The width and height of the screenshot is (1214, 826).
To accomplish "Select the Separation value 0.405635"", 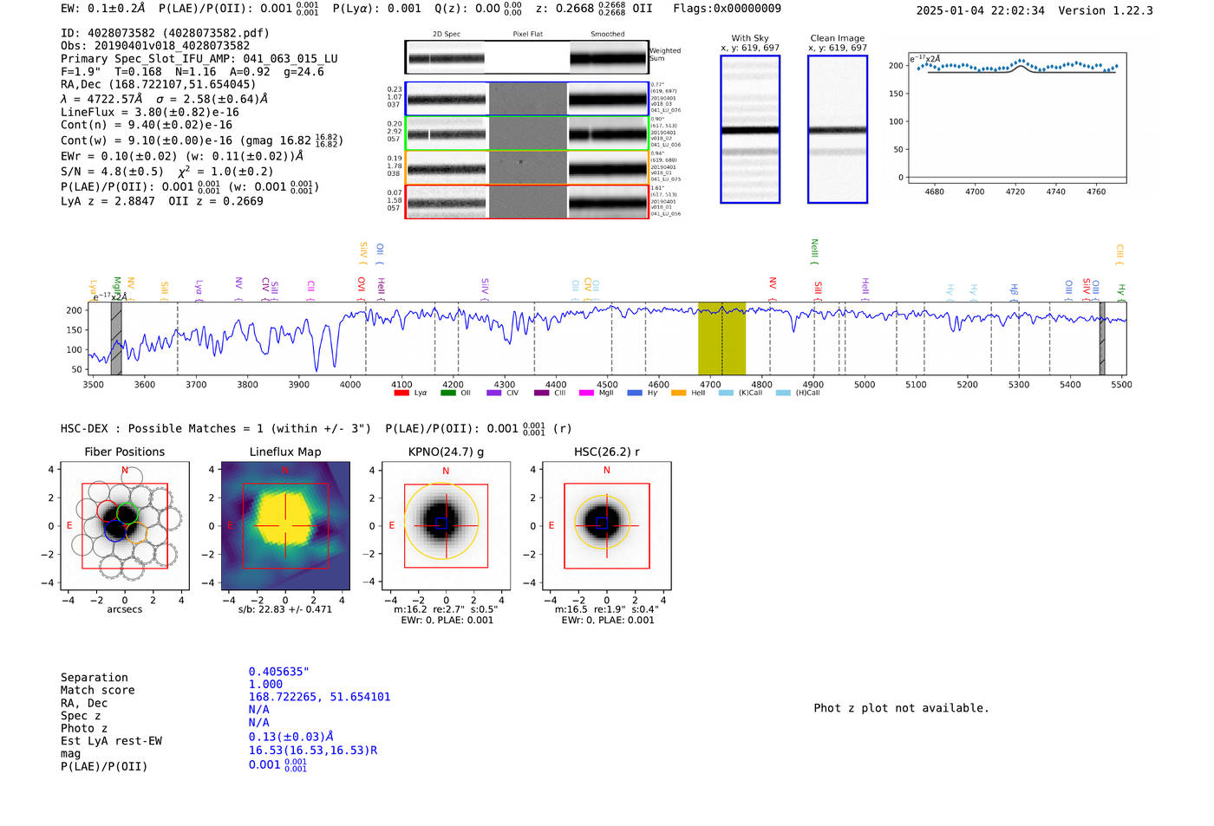I will click(x=279, y=672).
